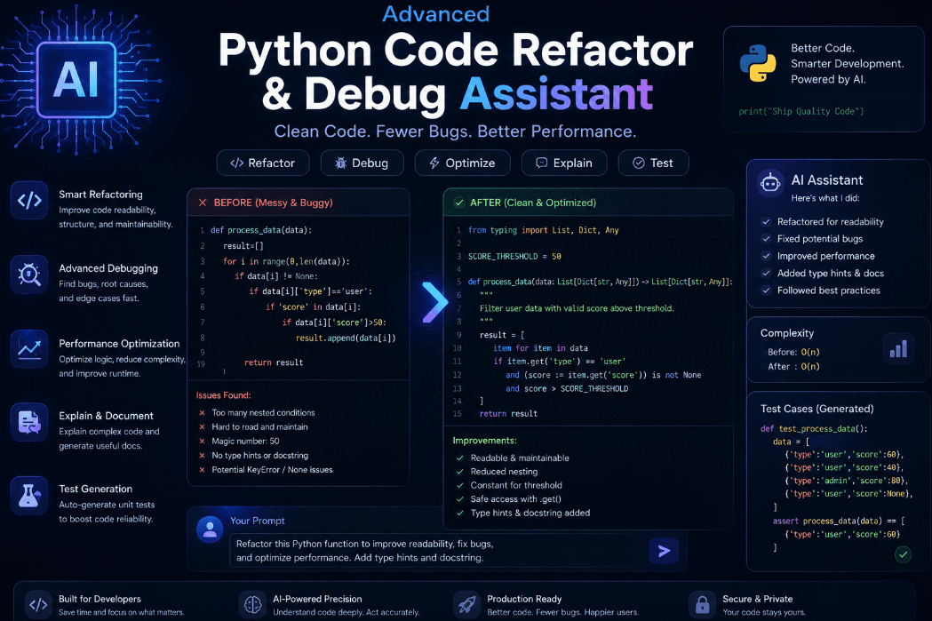Select the Optimize tab
Image resolution: width=932 pixels, height=621 pixels.
[x=462, y=163]
